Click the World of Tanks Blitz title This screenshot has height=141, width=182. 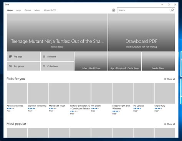pyautogui.click(x=37, y=106)
